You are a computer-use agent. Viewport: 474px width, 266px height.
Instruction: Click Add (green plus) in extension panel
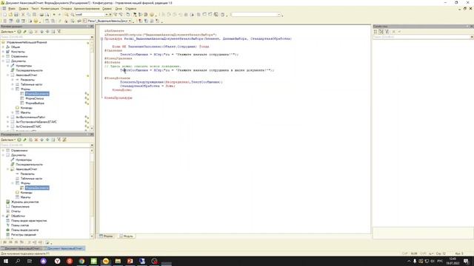19,140
